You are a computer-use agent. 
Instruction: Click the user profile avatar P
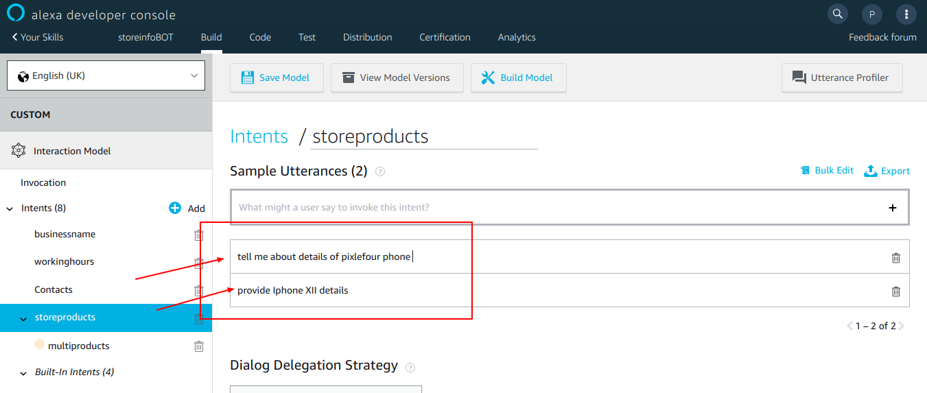(871, 14)
